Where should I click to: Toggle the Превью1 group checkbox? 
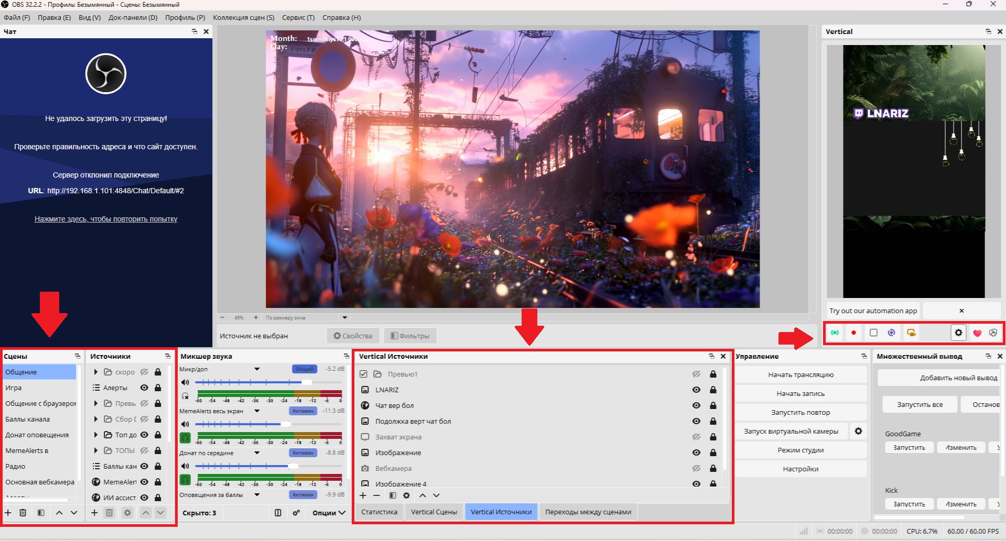coord(364,374)
